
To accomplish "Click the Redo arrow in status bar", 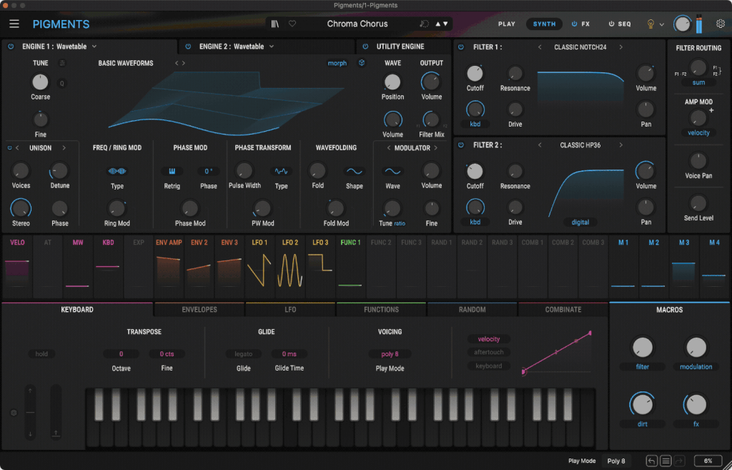I will (x=679, y=461).
